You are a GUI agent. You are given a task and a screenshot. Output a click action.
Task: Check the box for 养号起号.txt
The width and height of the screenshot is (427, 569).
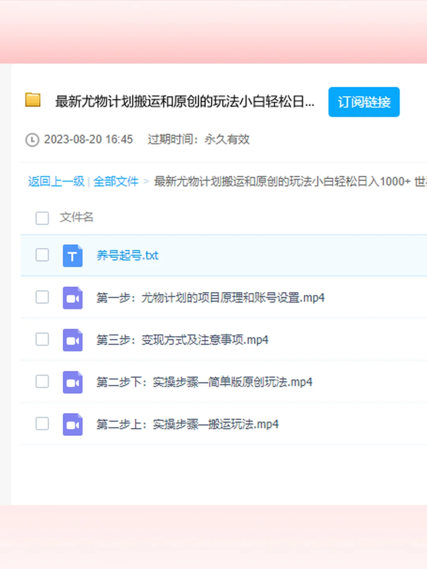coord(42,255)
